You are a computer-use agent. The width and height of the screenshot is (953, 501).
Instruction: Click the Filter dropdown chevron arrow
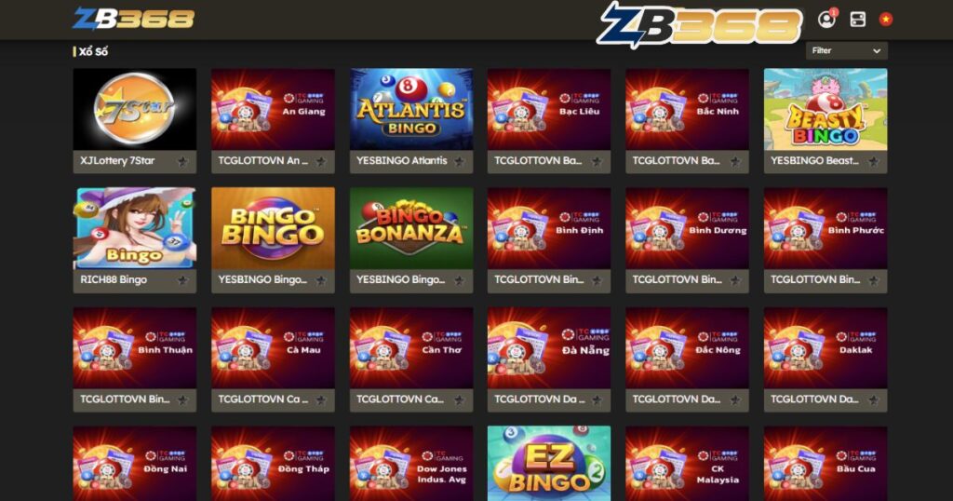[877, 51]
